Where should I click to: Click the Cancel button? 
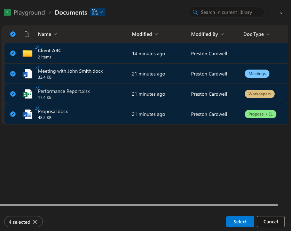pyautogui.click(x=270, y=222)
